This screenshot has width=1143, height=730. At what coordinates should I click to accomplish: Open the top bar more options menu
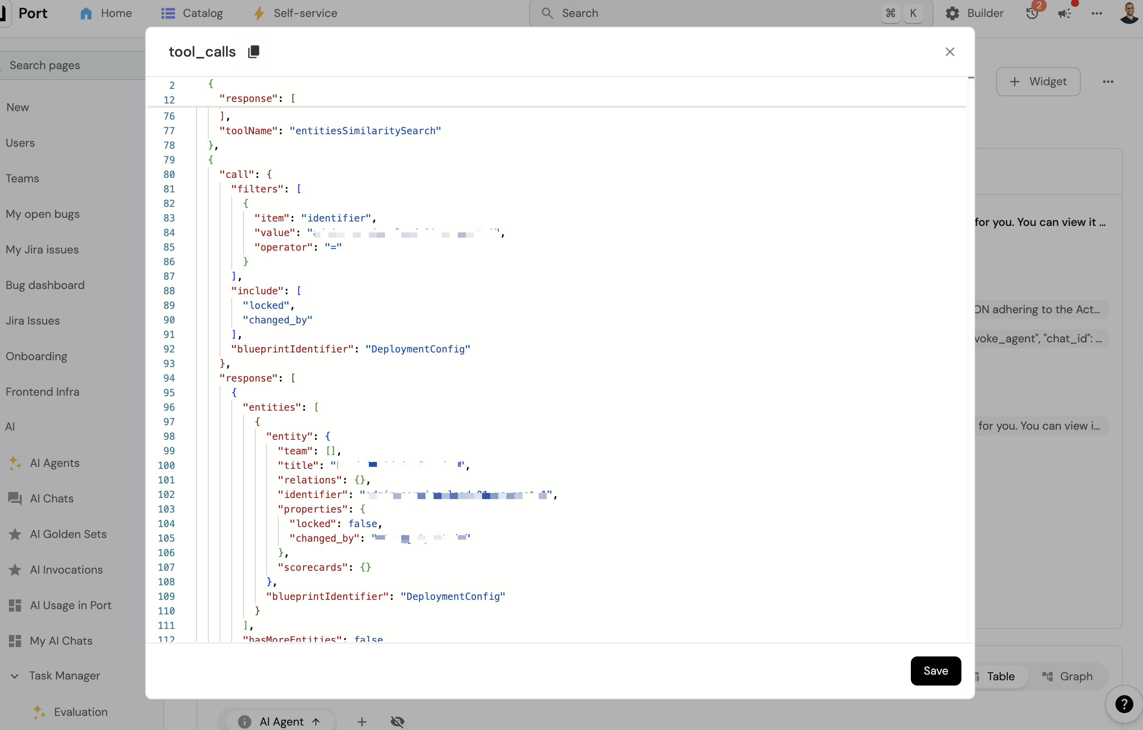pos(1096,13)
